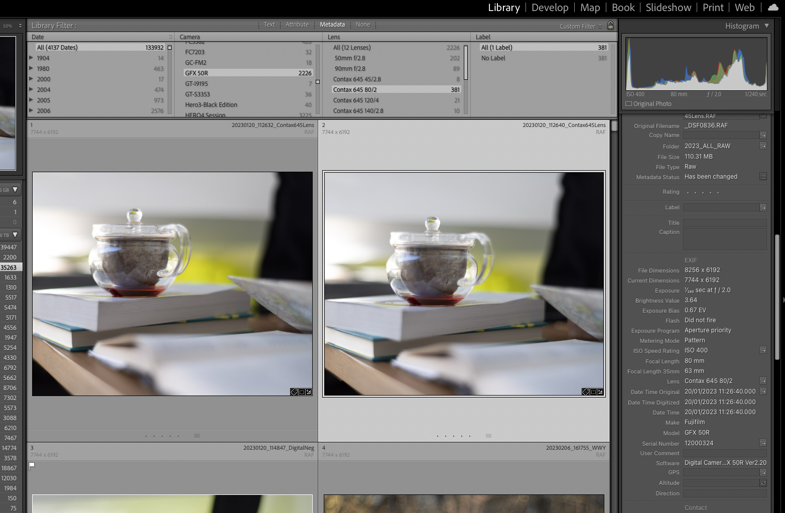The width and height of the screenshot is (785, 513).
Task: Click the Lens column scrollbar thumb
Action: click(466, 63)
